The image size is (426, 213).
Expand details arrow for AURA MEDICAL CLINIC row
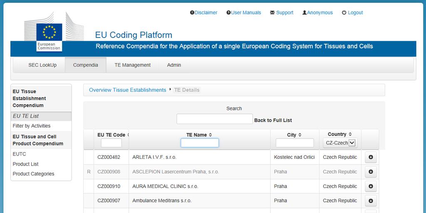coord(371,186)
